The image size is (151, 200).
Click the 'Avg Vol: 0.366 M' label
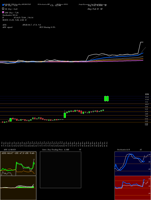[97, 5]
